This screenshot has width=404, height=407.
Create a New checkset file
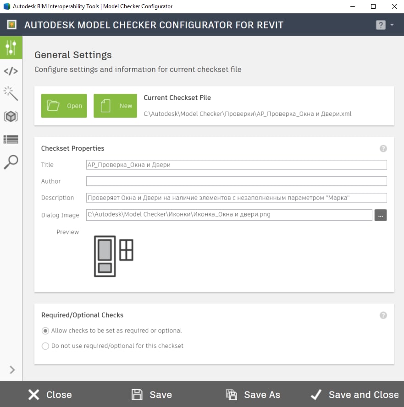115,106
